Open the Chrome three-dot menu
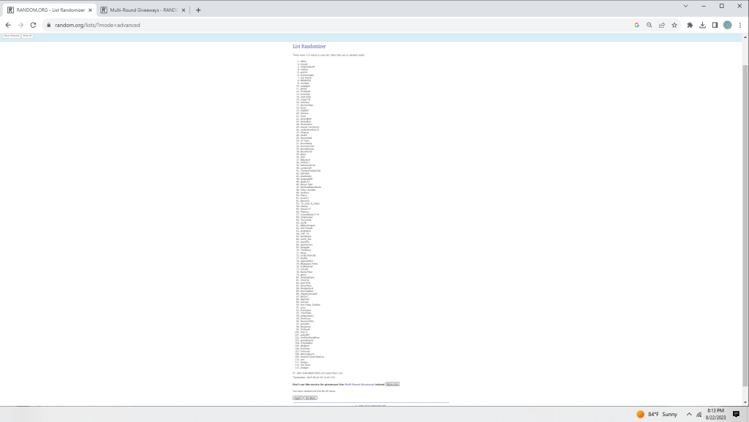This screenshot has height=422, width=749. coord(740,25)
